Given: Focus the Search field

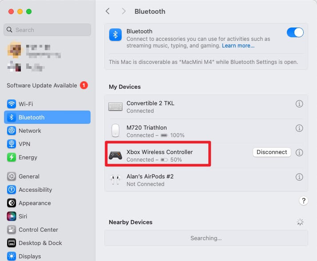Looking at the screenshot, I should click(x=47, y=30).
